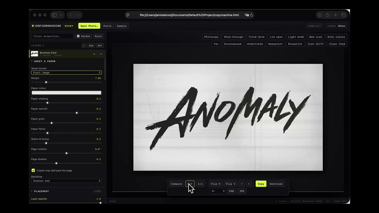Uncheck 'Copies may spill past the page'
The image size is (379, 213).
[33, 170]
